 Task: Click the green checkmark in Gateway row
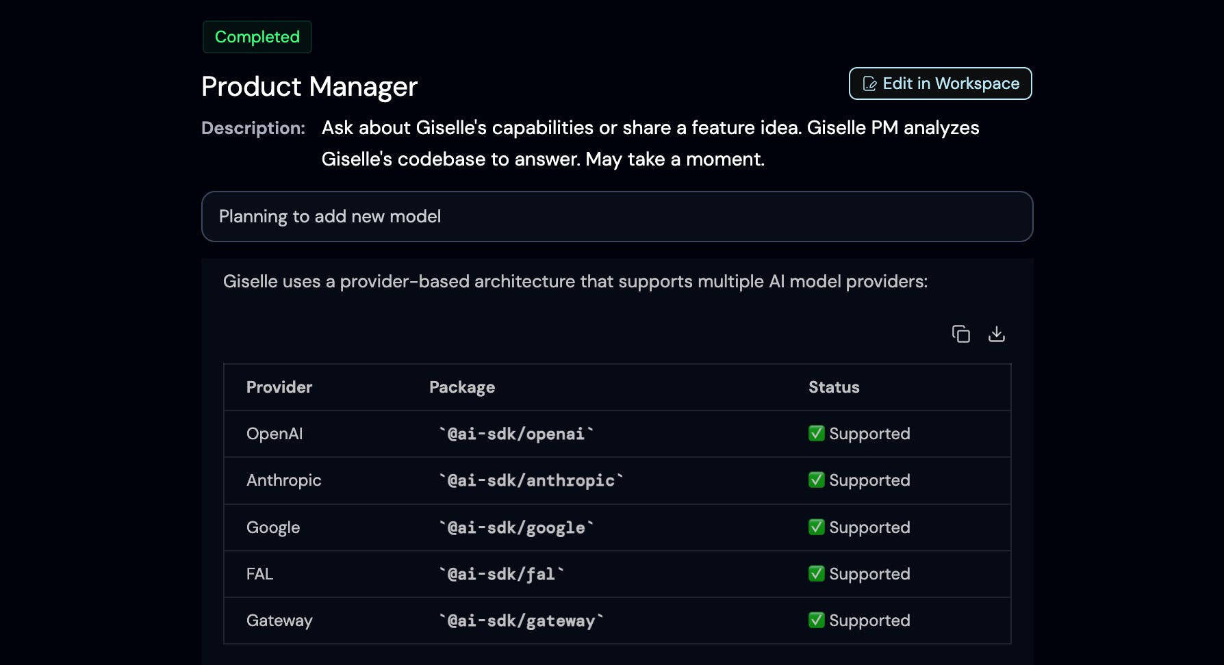(816, 620)
